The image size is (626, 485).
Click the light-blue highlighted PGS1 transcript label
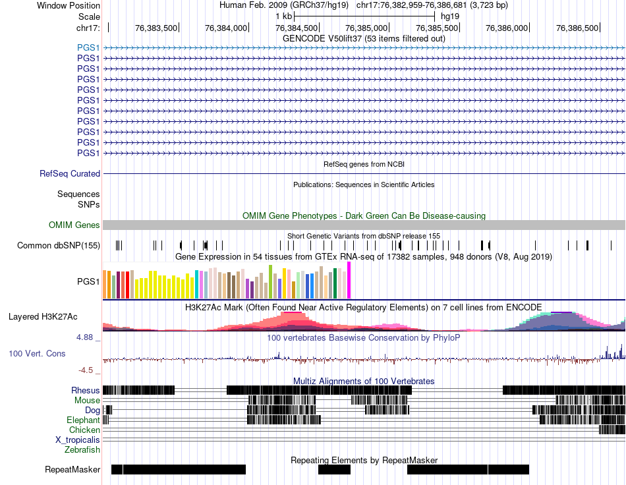[x=88, y=47]
